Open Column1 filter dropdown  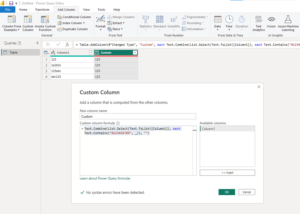coord(91,53)
